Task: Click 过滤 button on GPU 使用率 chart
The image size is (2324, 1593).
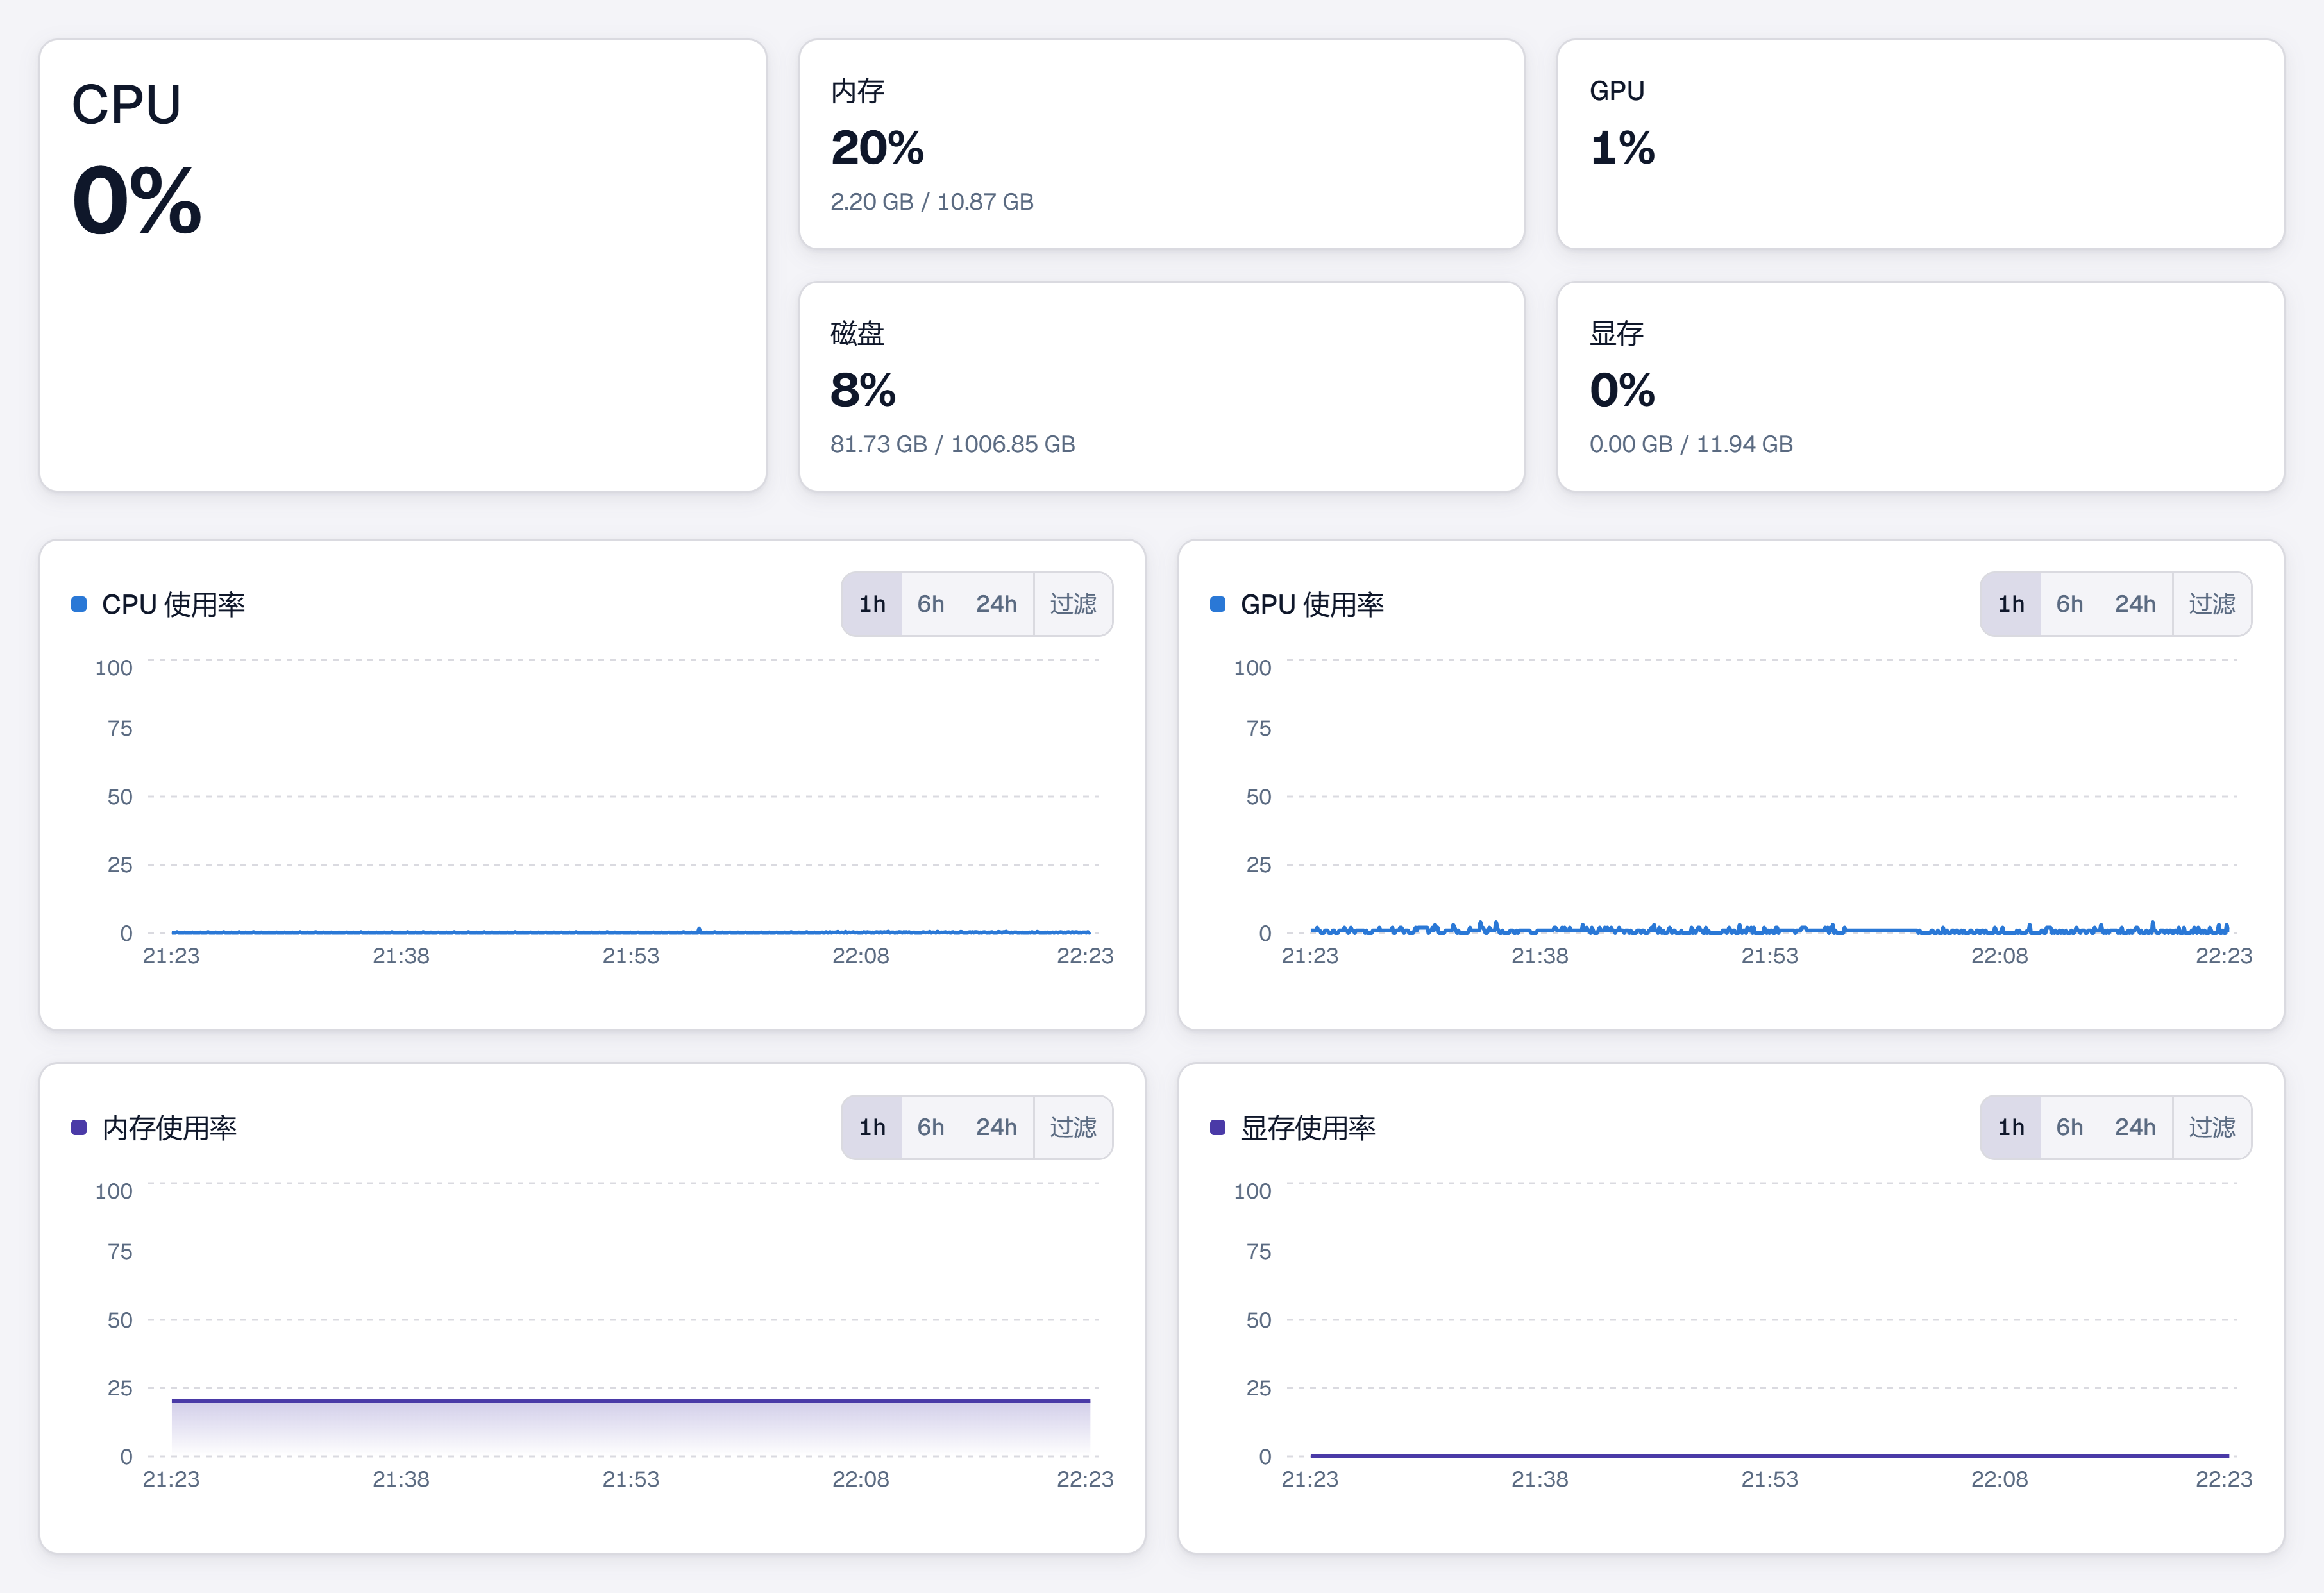Action: (x=2212, y=604)
